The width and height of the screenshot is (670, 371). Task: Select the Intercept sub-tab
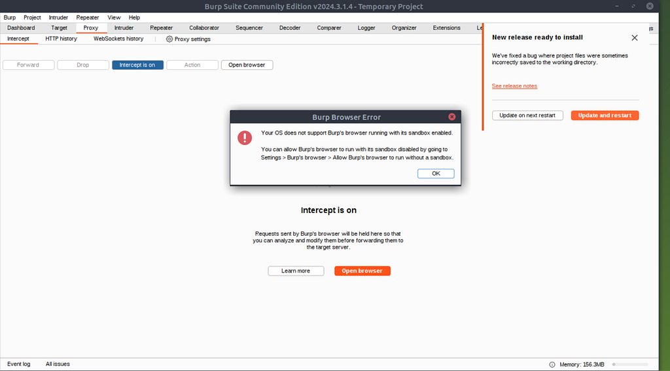18,39
